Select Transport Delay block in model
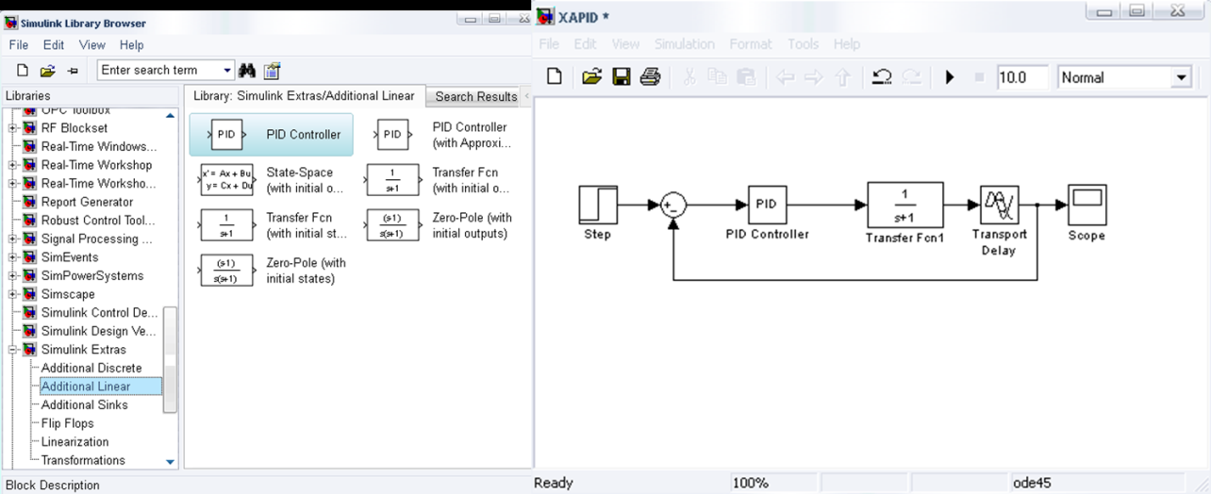This screenshot has width=1211, height=494. pos(999,205)
